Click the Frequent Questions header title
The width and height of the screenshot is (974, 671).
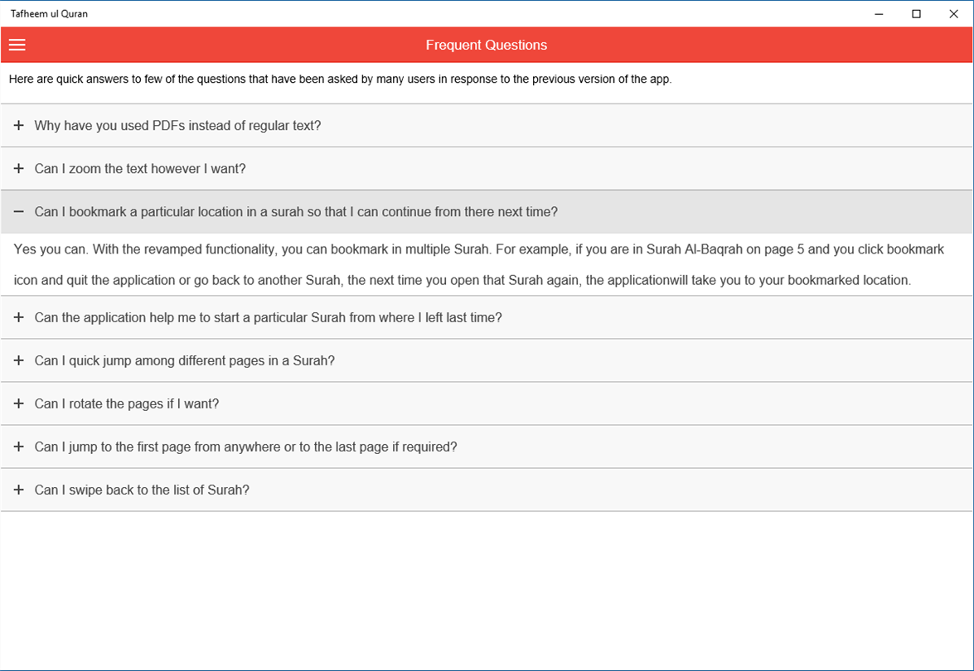[487, 45]
